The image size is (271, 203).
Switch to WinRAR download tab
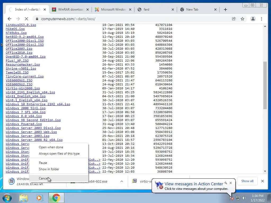pyautogui.click(x=70, y=10)
